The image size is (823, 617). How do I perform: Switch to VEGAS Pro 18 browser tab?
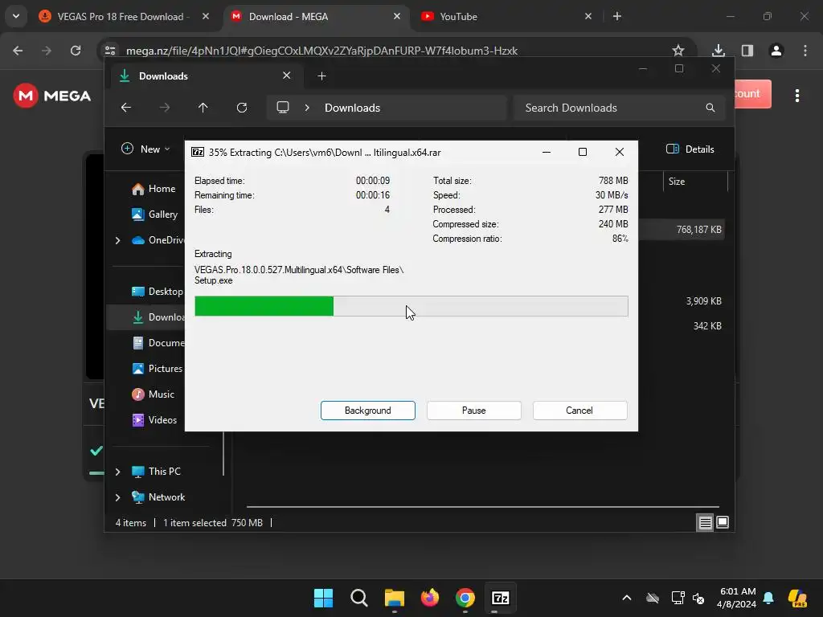(123, 17)
